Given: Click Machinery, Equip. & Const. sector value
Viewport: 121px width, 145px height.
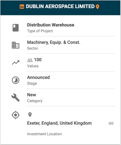Looking at the screenshot, I should pos(54,42).
